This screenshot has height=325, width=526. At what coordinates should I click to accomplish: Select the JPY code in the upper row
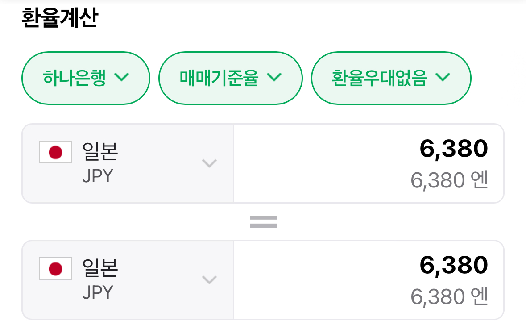(98, 176)
